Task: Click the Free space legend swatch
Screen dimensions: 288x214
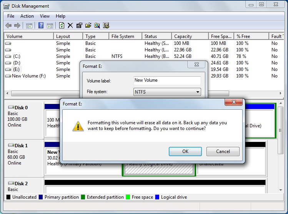Action: (x=128, y=197)
